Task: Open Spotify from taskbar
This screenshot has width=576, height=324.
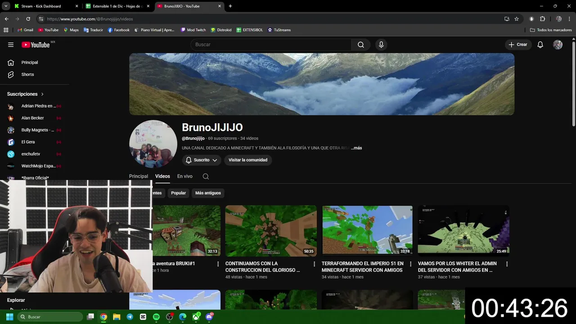Action: [x=156, y=317]
